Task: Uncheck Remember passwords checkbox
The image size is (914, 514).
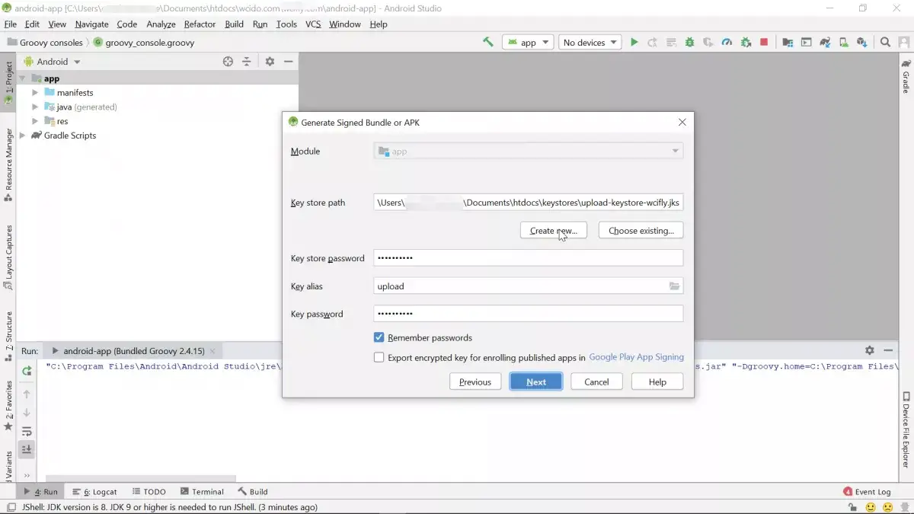Action: tap(379, 337)
